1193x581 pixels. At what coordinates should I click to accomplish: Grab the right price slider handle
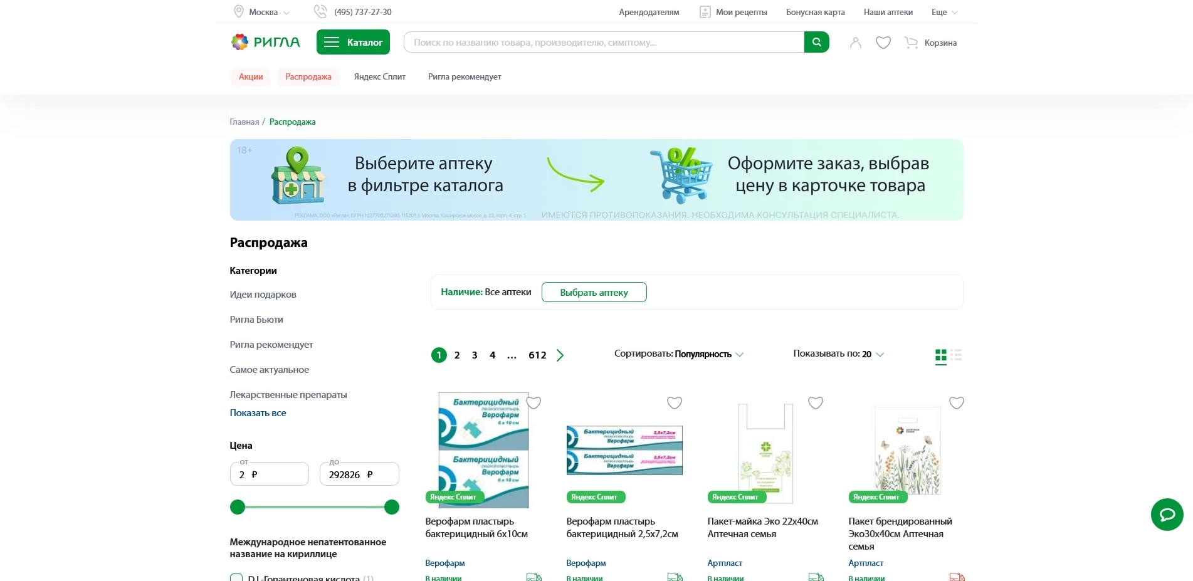[x=392, y=507]
